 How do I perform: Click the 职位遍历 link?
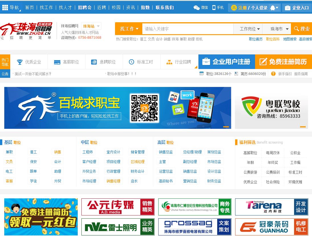256,39
